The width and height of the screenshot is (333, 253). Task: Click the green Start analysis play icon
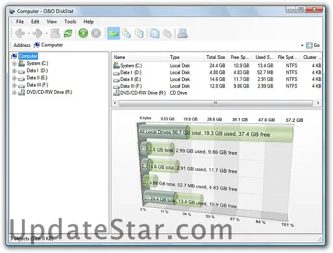tap(83, 33)
